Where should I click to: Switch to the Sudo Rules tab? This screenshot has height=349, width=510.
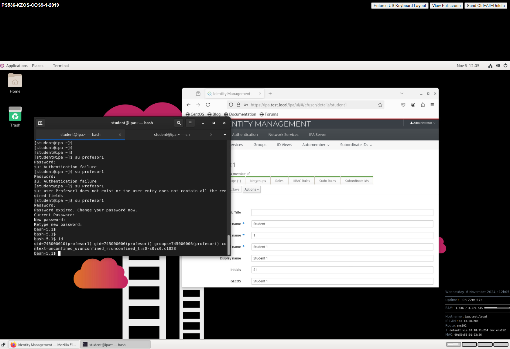327,181
